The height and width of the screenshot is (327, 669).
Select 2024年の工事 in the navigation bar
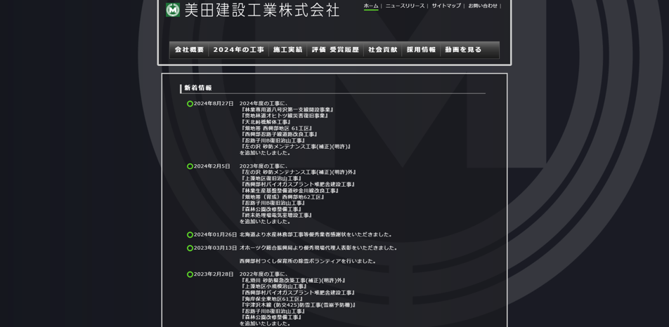click(238, 50)
